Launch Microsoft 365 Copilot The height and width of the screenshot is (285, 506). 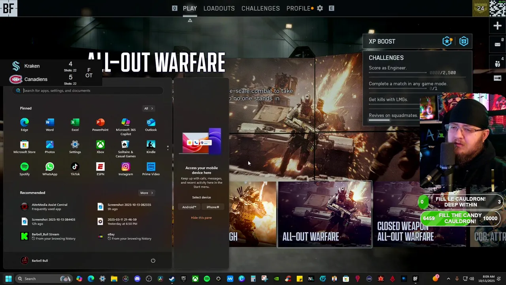pyautogui.click(x=126, y=127)
